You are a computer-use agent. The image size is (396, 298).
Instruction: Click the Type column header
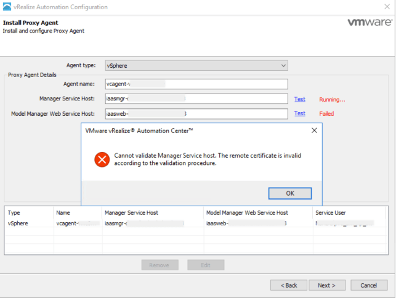[29, 213]
